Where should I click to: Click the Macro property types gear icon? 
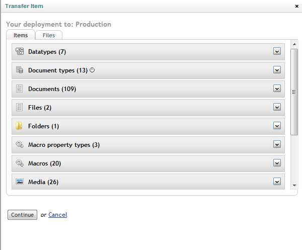(x=20, y=144)
